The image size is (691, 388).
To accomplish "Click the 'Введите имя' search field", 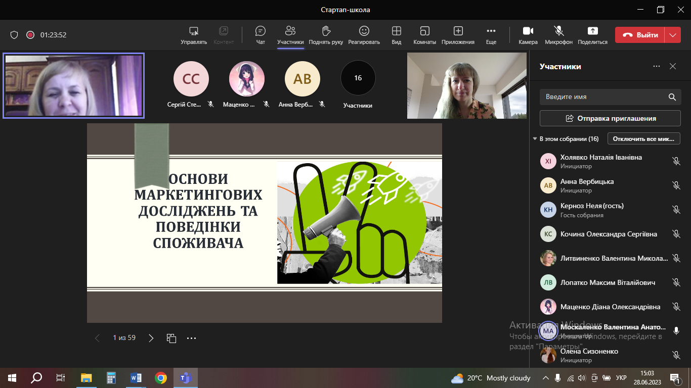I will tap(602, 96).
